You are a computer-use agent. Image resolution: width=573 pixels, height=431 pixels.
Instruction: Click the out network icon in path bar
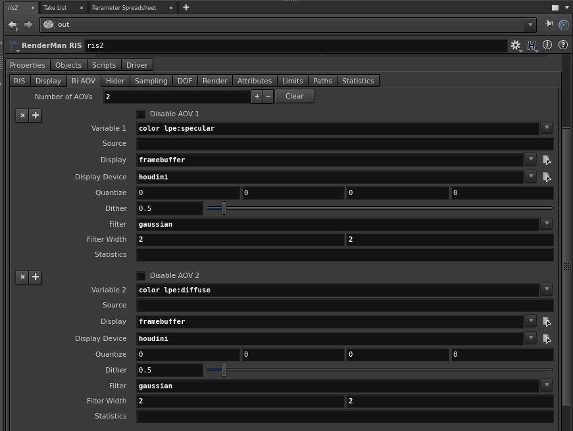coord(48,24)
